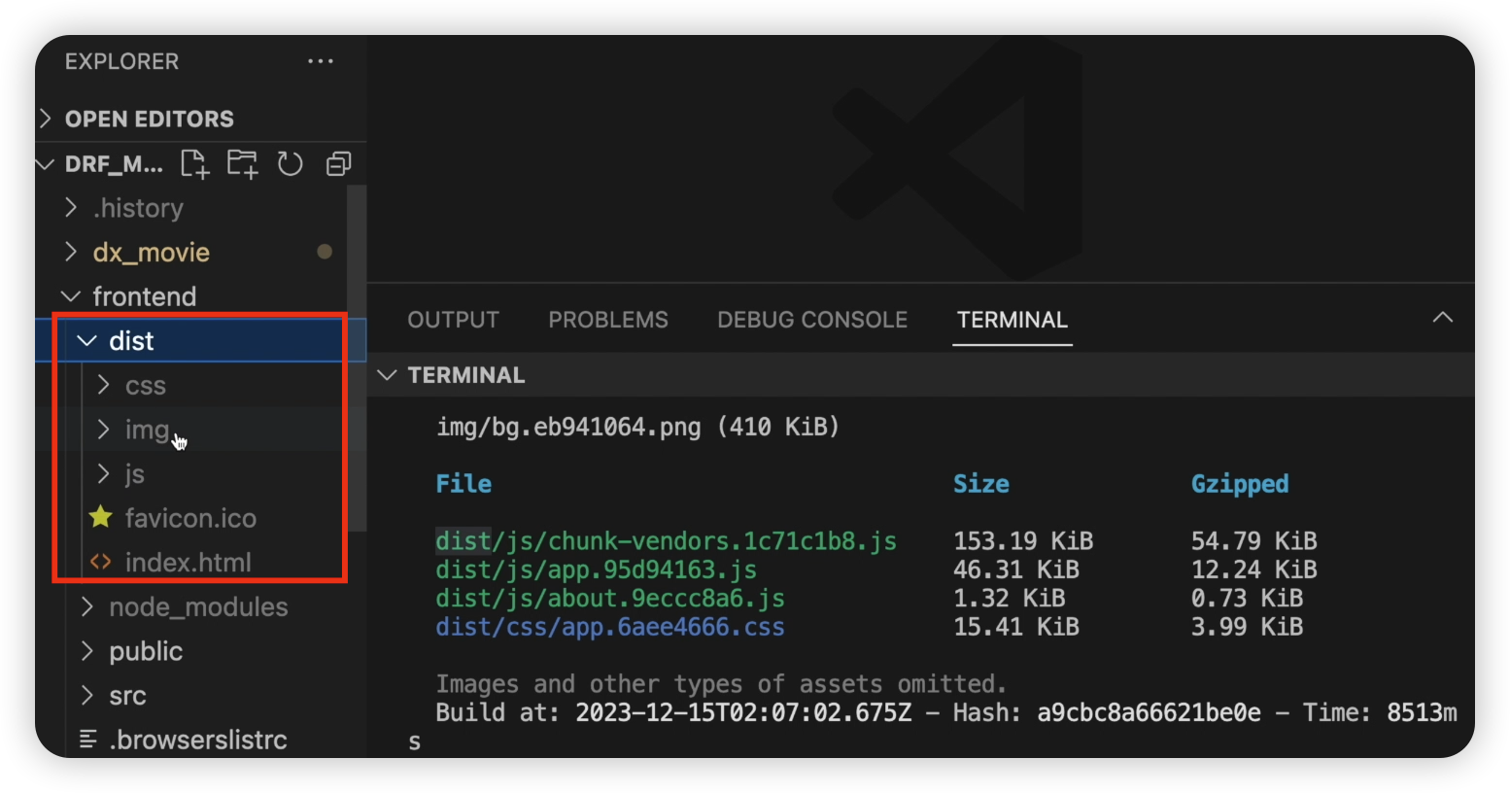The height and width of the screenshot is (793, 1510).
Task: Expand the node_modules folder
Action: (x=198, y=606)
